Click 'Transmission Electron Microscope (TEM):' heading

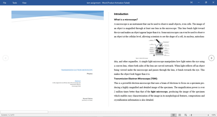[x=136, y=78]
